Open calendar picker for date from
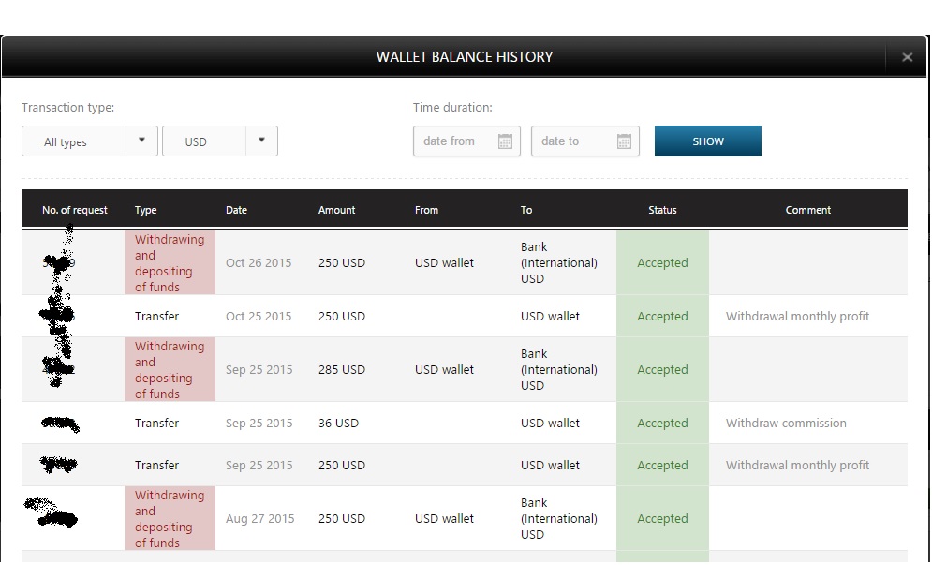932x565 pixels. pyautogui.click(x=506, y=141)
